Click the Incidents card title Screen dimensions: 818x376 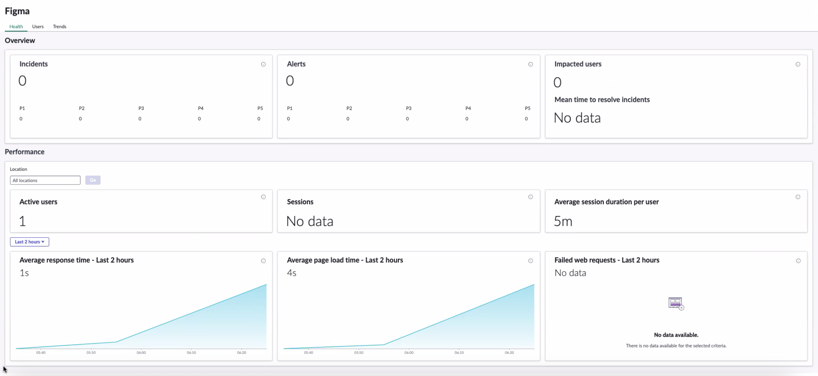coord(34,64)
